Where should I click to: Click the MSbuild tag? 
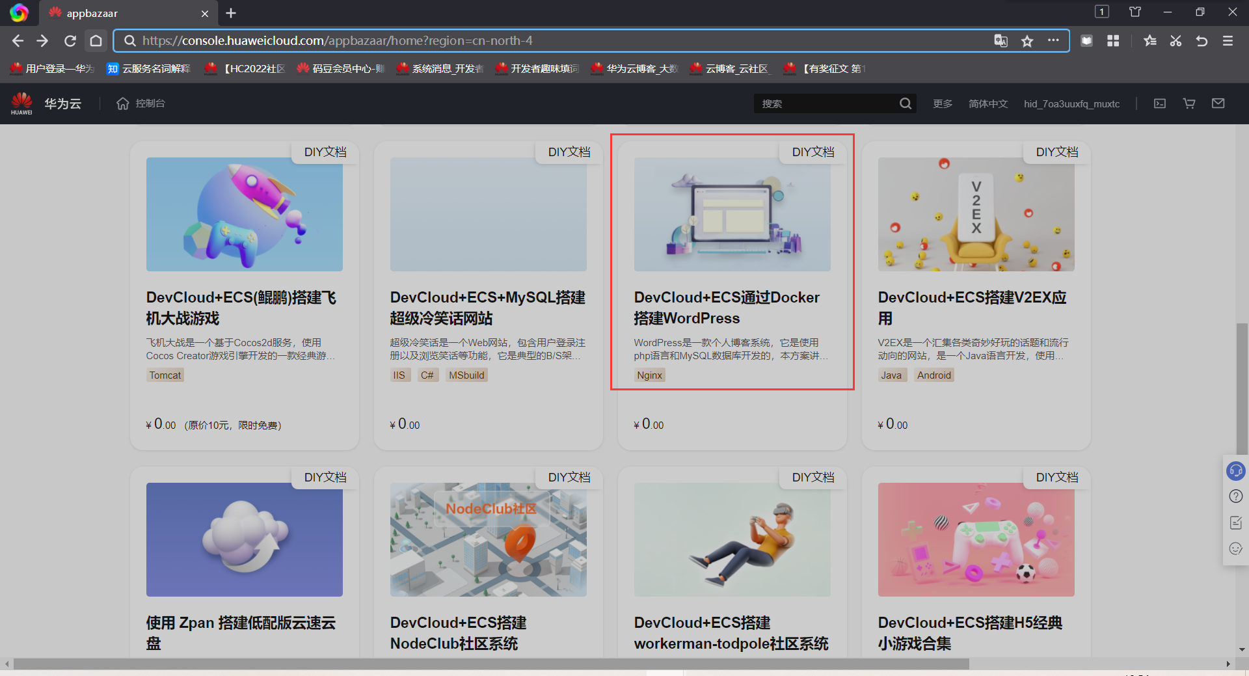(x=467, y=375)
